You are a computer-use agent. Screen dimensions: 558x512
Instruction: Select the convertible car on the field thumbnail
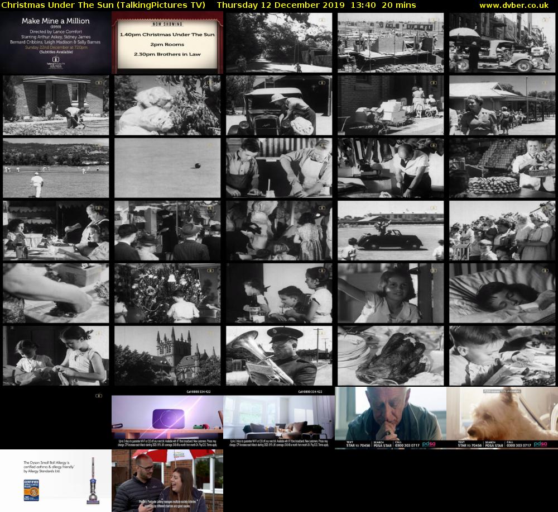[391, 230]
